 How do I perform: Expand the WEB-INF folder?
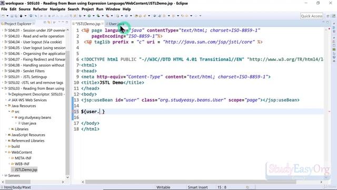click(x=9, y=164)
